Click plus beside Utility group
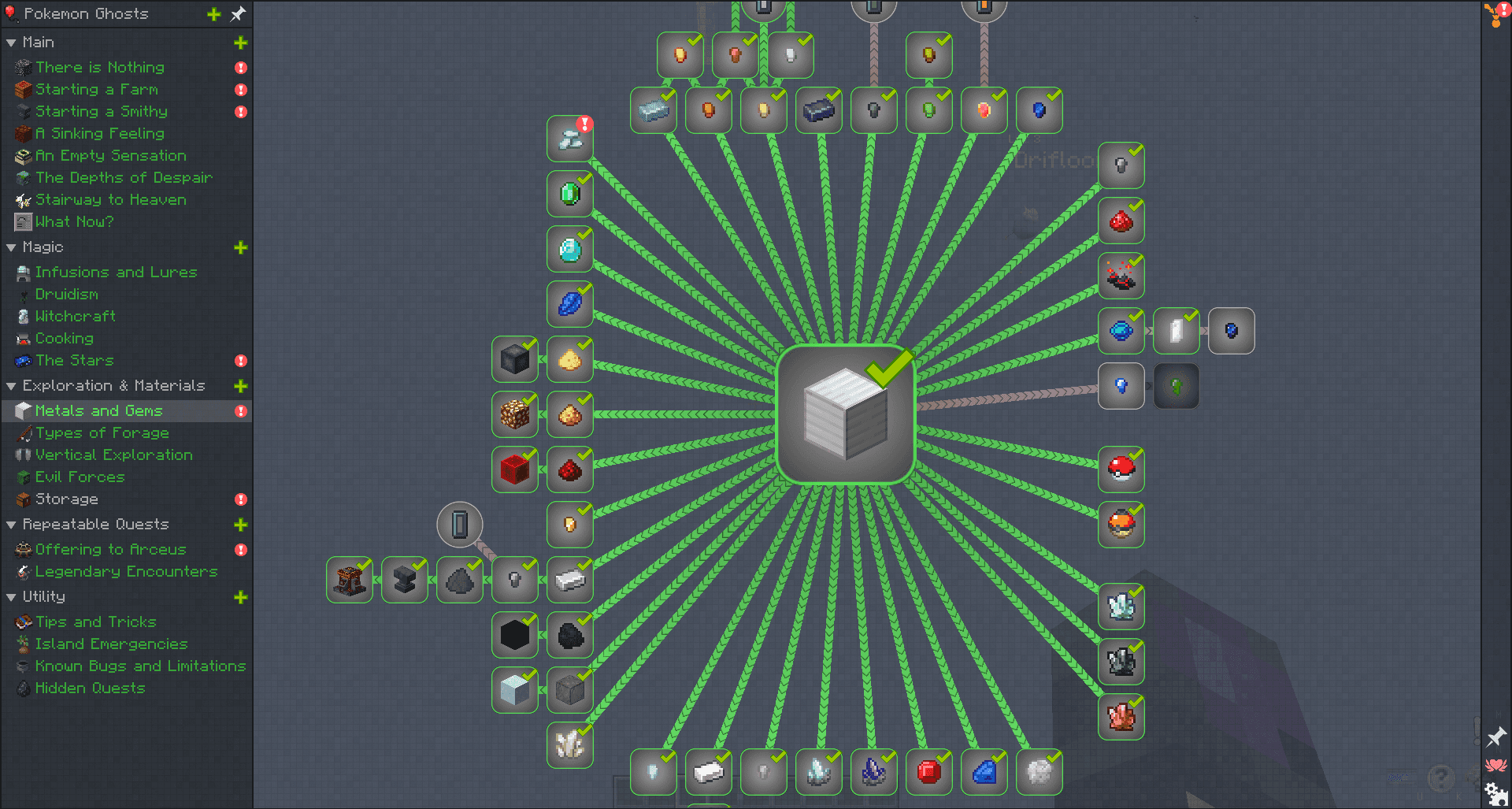 241,597
